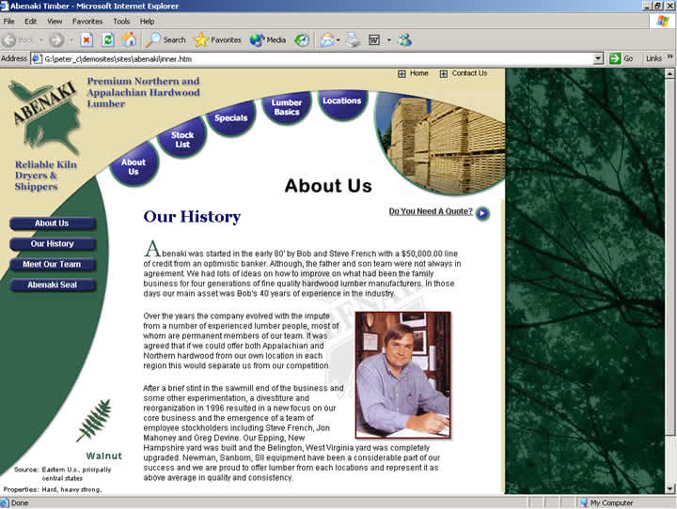
Task: Click the 'Done' status bar text
Action: tap(20, 503)
